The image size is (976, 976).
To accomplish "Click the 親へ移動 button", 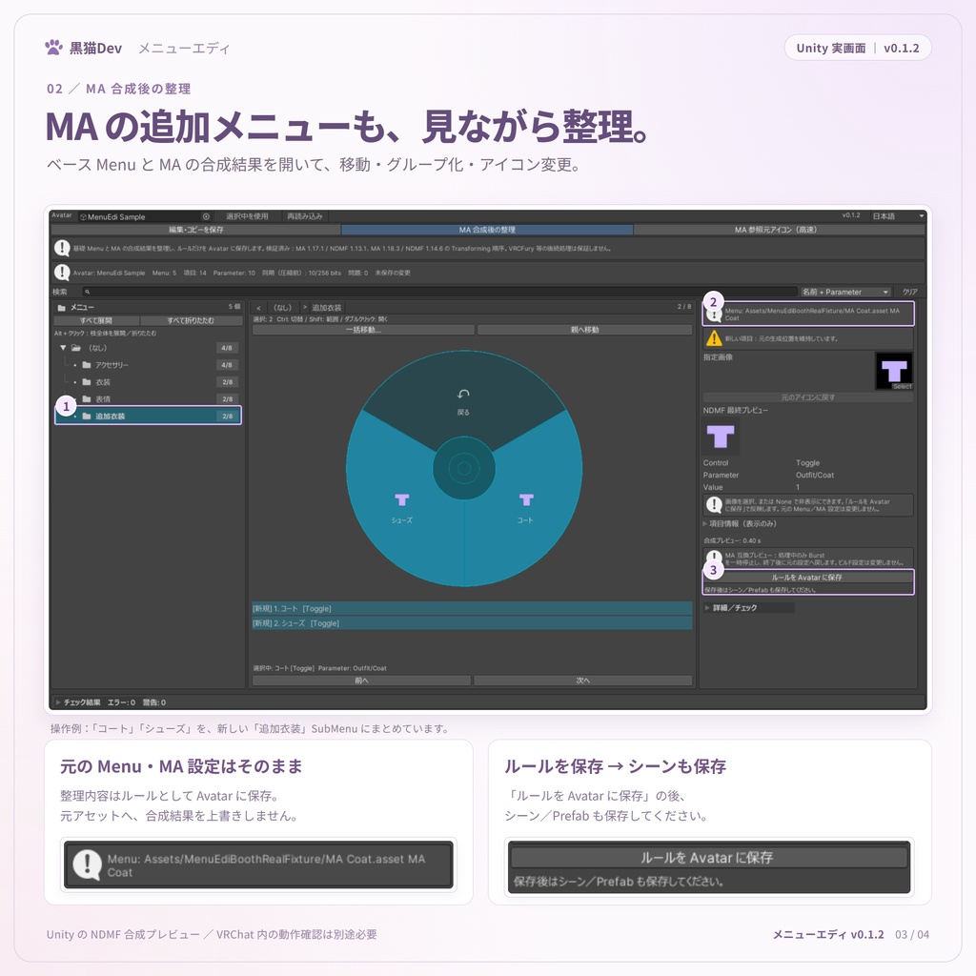I will pos(585,330).
